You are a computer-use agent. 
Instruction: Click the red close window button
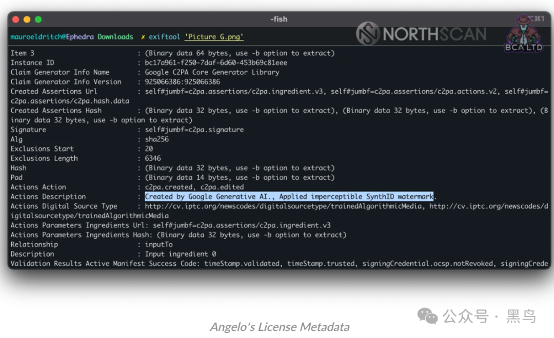(15, 19)
